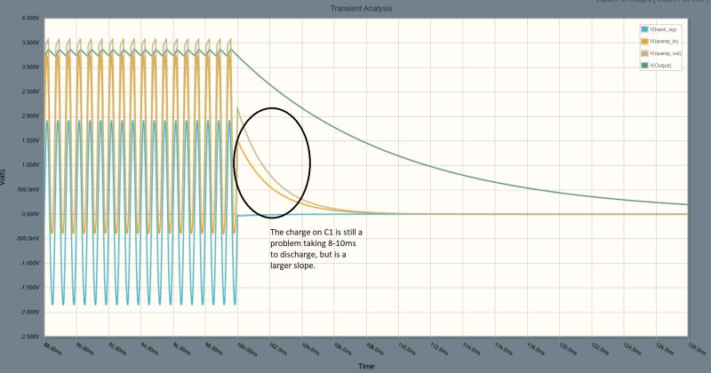Viewport: 711px width, 373px height.
Task: Select the V(input_sig) legend label
Action: [x=662, y=29]
